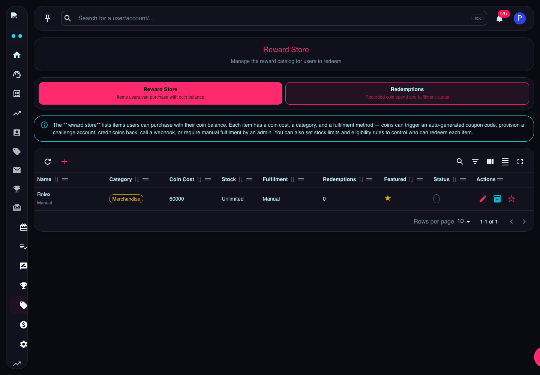Sort by Name column

tap(56, 180)
